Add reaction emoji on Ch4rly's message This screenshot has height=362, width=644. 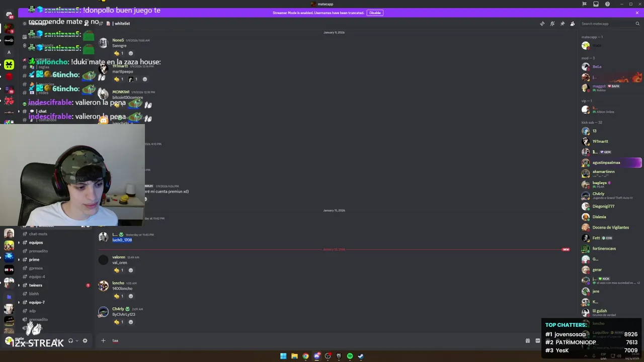tap(131, 322)
